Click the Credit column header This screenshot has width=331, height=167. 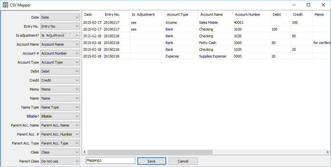pyautogui.click(x=301, y=14)
